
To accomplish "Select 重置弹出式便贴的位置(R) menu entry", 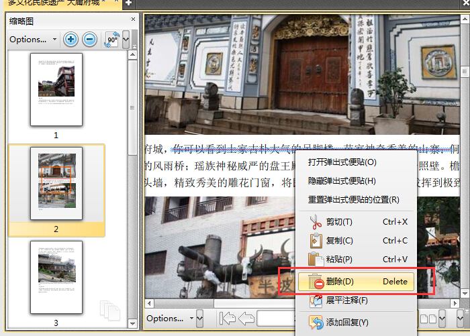I will pos(356,199).
